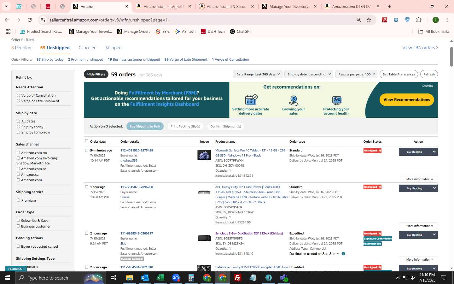This screenshot has height=284, width=454.
Task: Open Calculator from the taskbar
Action: point(191,278)
